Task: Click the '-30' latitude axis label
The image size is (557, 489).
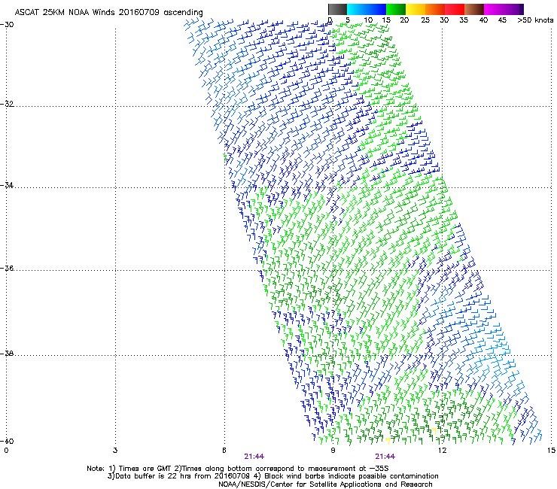Action: pyautogui.click(x=7, y=25)
